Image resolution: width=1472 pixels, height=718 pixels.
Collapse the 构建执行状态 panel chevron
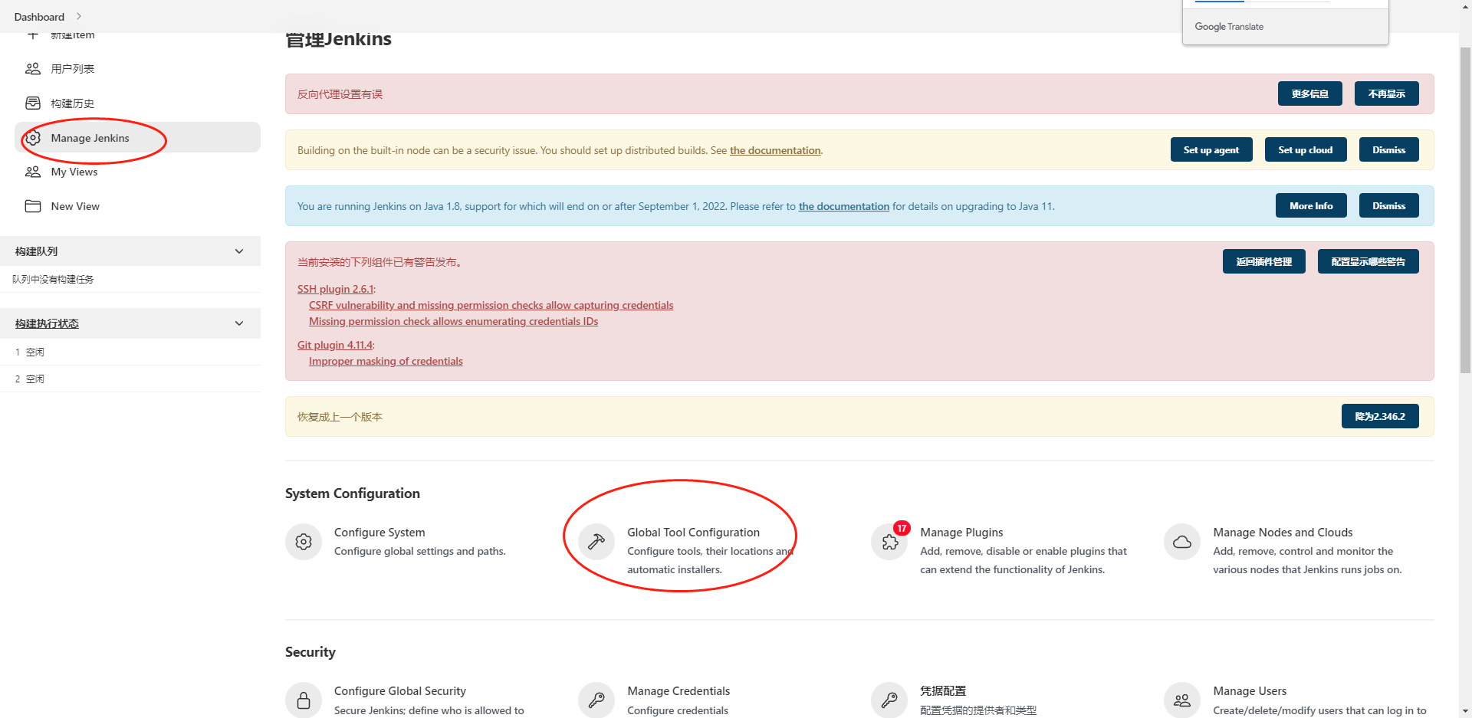click(x=239, y=323)
